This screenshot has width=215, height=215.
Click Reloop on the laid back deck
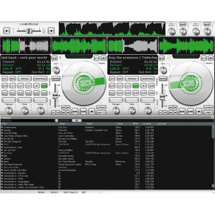[x=25, y=78]
